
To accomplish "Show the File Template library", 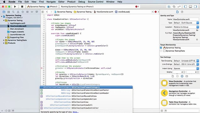I will pyautogui.click(x=173, y=76).
